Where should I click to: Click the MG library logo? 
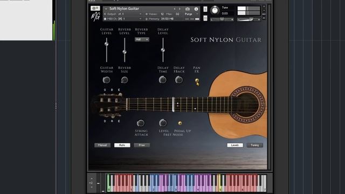tap(95, 17)
